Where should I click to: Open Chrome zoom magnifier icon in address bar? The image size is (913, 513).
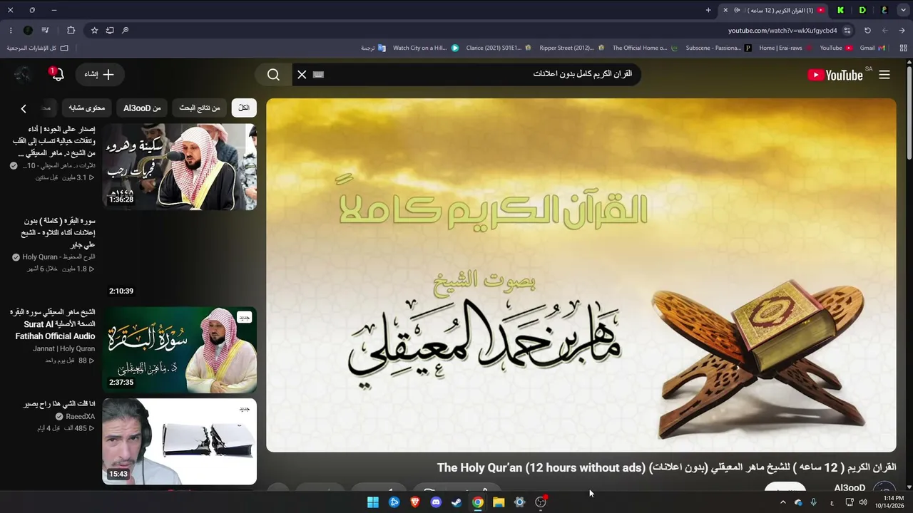click(x=125, y=31)
